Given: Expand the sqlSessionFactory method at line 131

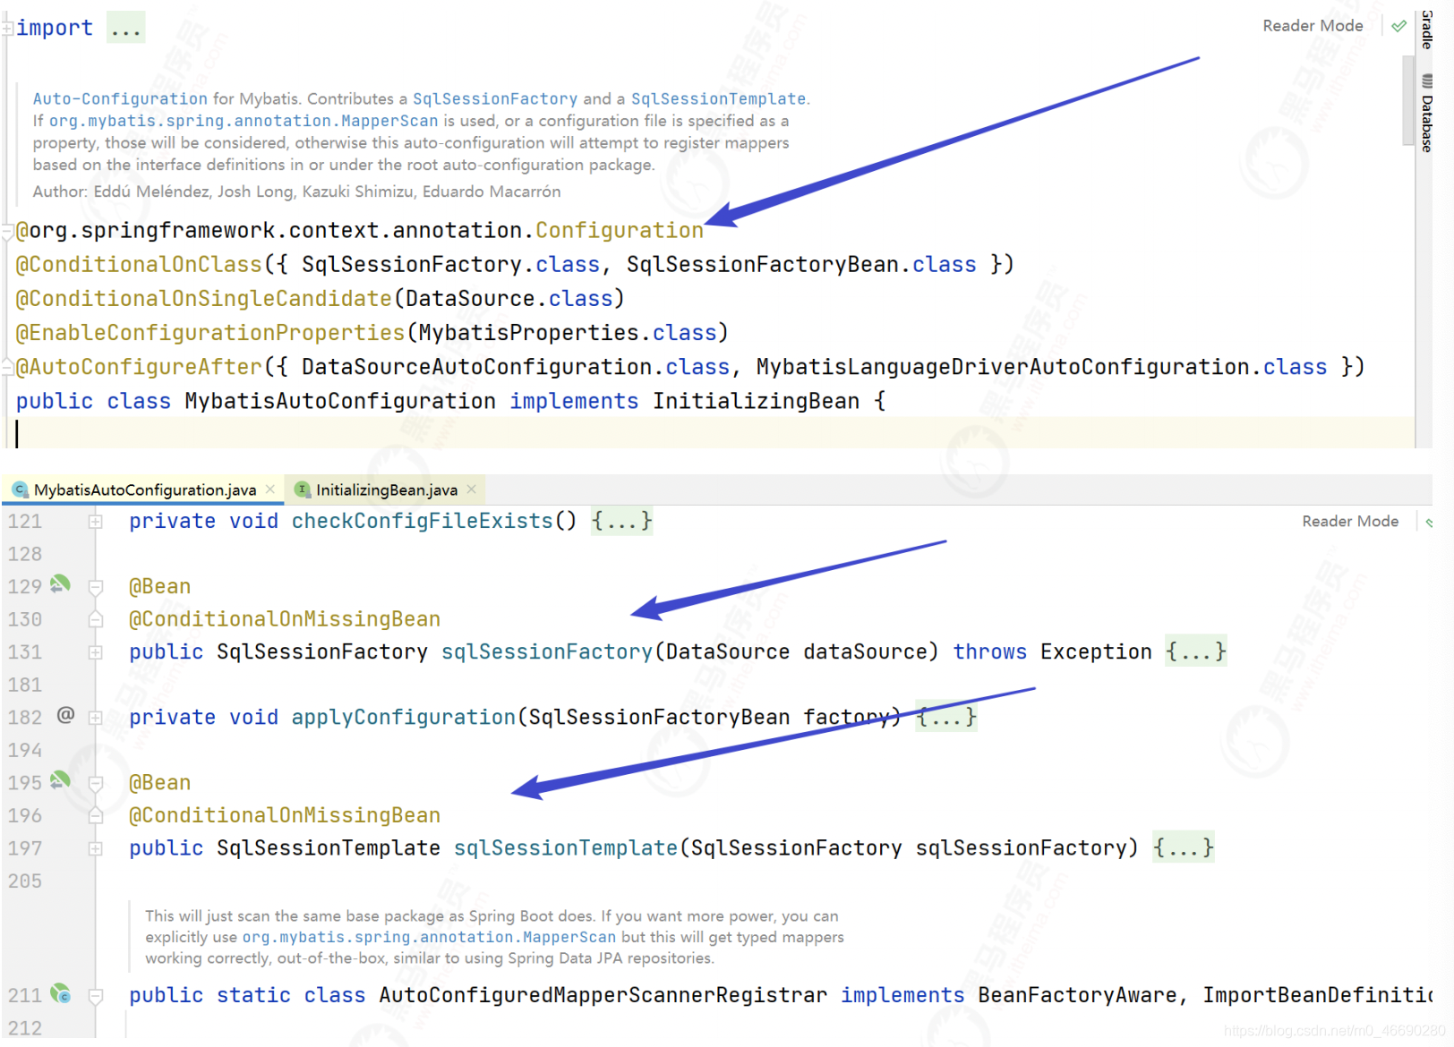Looking at the screenshot, I should [95, 652].
